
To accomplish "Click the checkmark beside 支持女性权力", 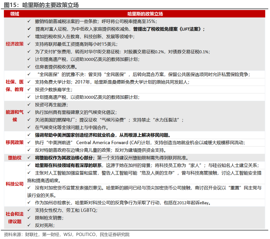I will click(x=29, y=210).
